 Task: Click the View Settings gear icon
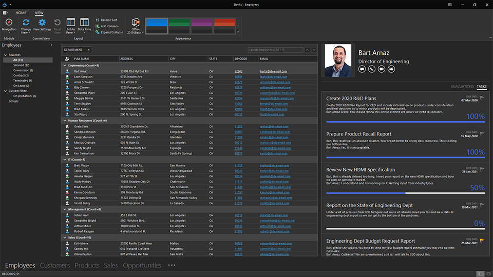coord(42,23)
